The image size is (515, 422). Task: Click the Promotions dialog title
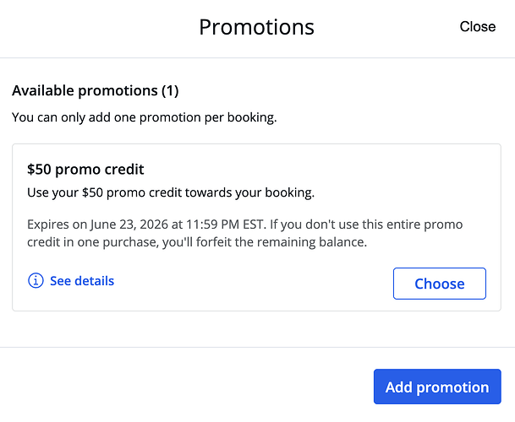[256, 27]
